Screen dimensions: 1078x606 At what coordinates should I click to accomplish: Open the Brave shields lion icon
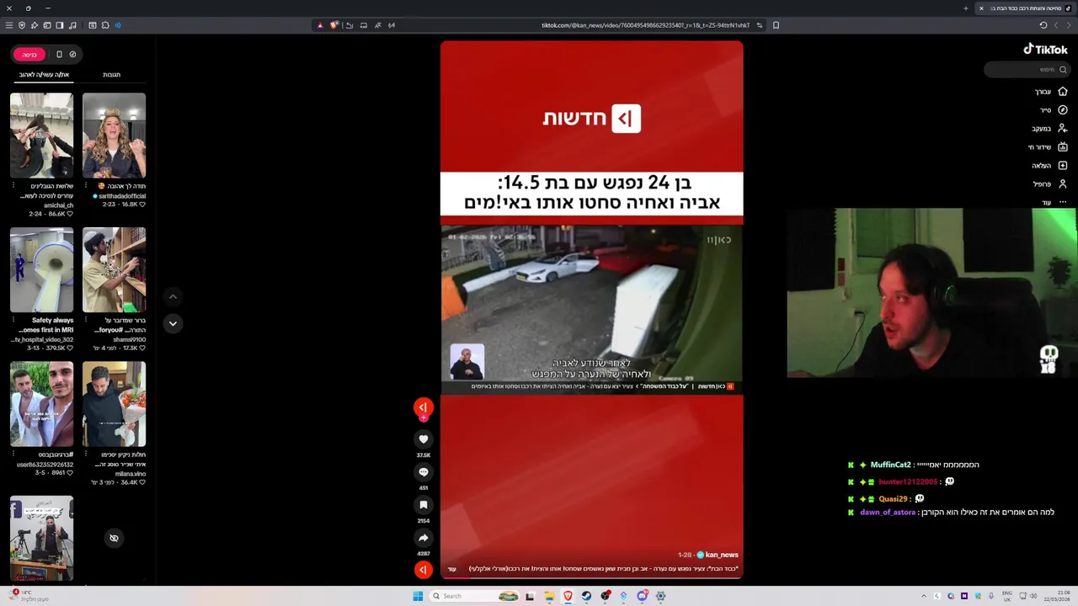334,25
